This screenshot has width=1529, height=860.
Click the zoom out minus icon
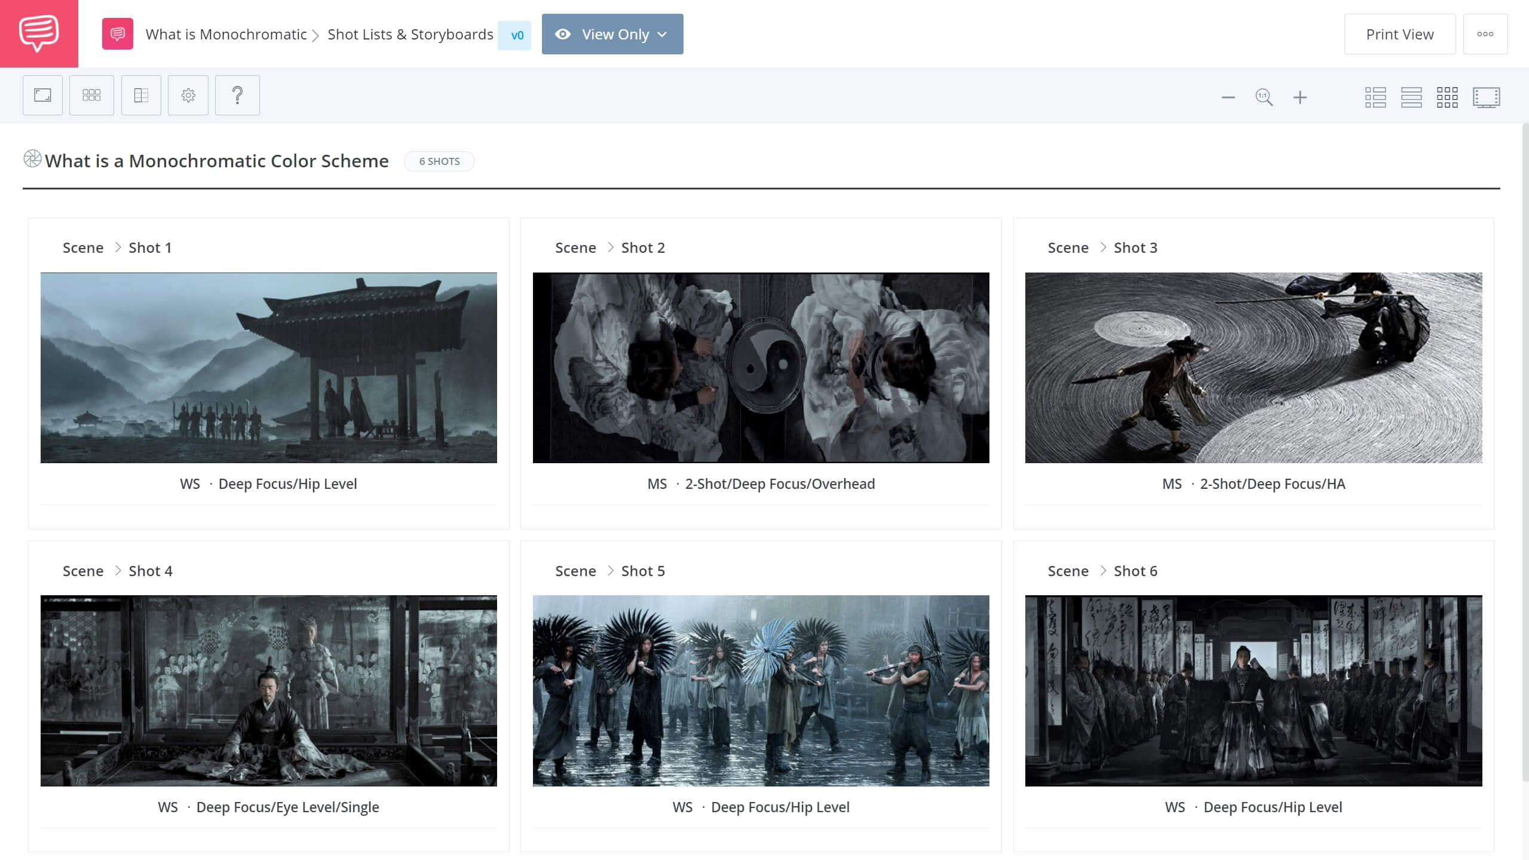1228,97
